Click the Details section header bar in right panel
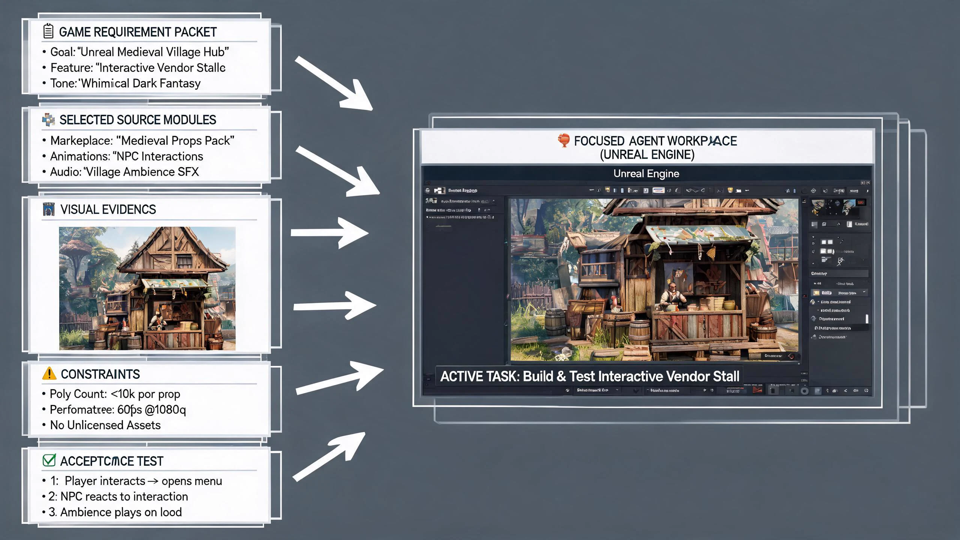The image size is (960, 540). [838, 273]
